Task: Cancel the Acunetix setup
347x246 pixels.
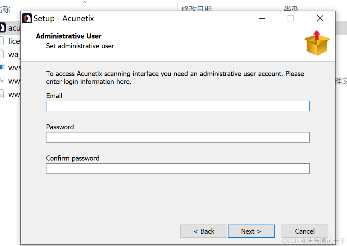Action: (x=305, y=231)
